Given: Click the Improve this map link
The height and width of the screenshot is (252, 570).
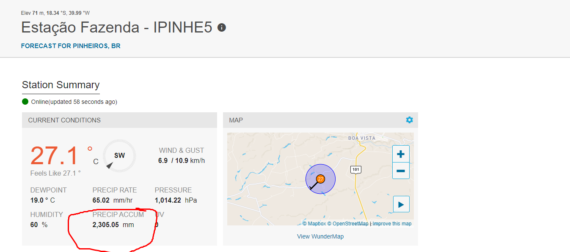Looking at the screenshot, I should point(392,224).
